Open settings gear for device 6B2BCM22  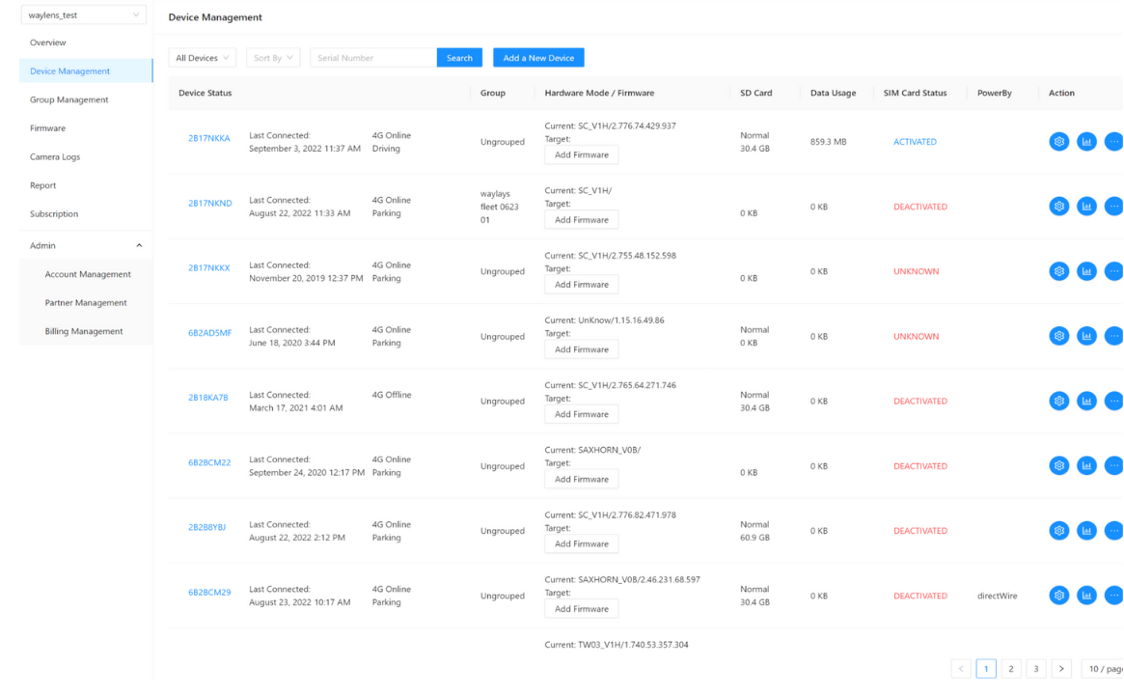[1058, 465]
